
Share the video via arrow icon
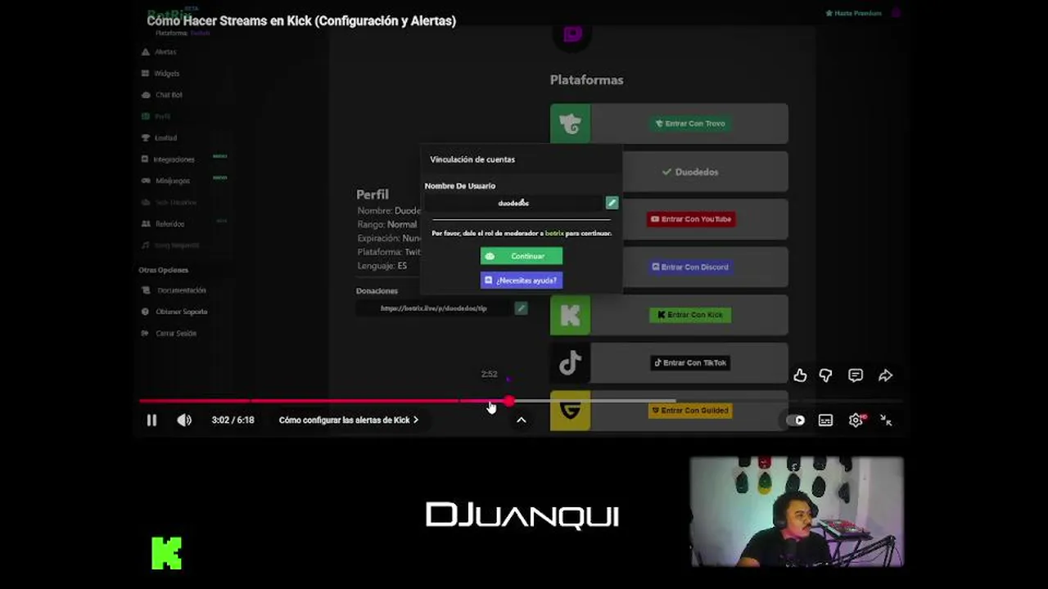click(885, 375)
